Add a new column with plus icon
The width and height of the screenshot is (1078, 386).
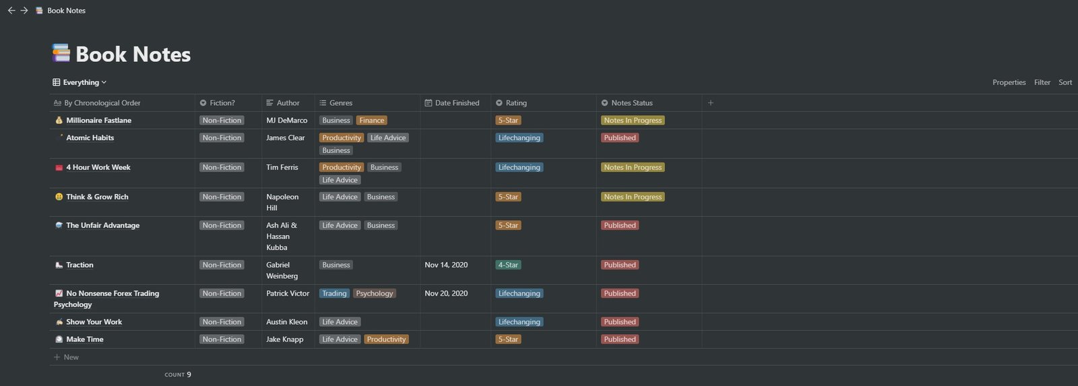[x=711, y=103]
